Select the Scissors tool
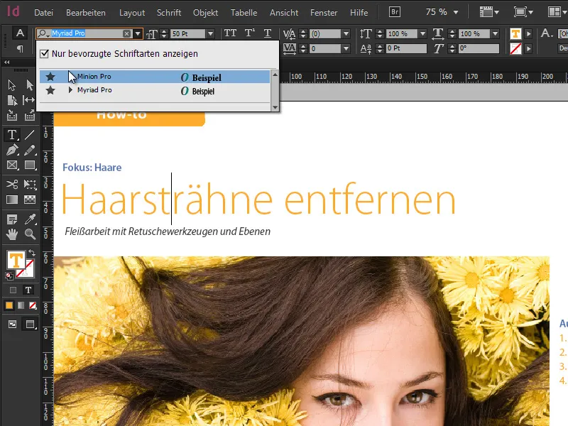 11,185
